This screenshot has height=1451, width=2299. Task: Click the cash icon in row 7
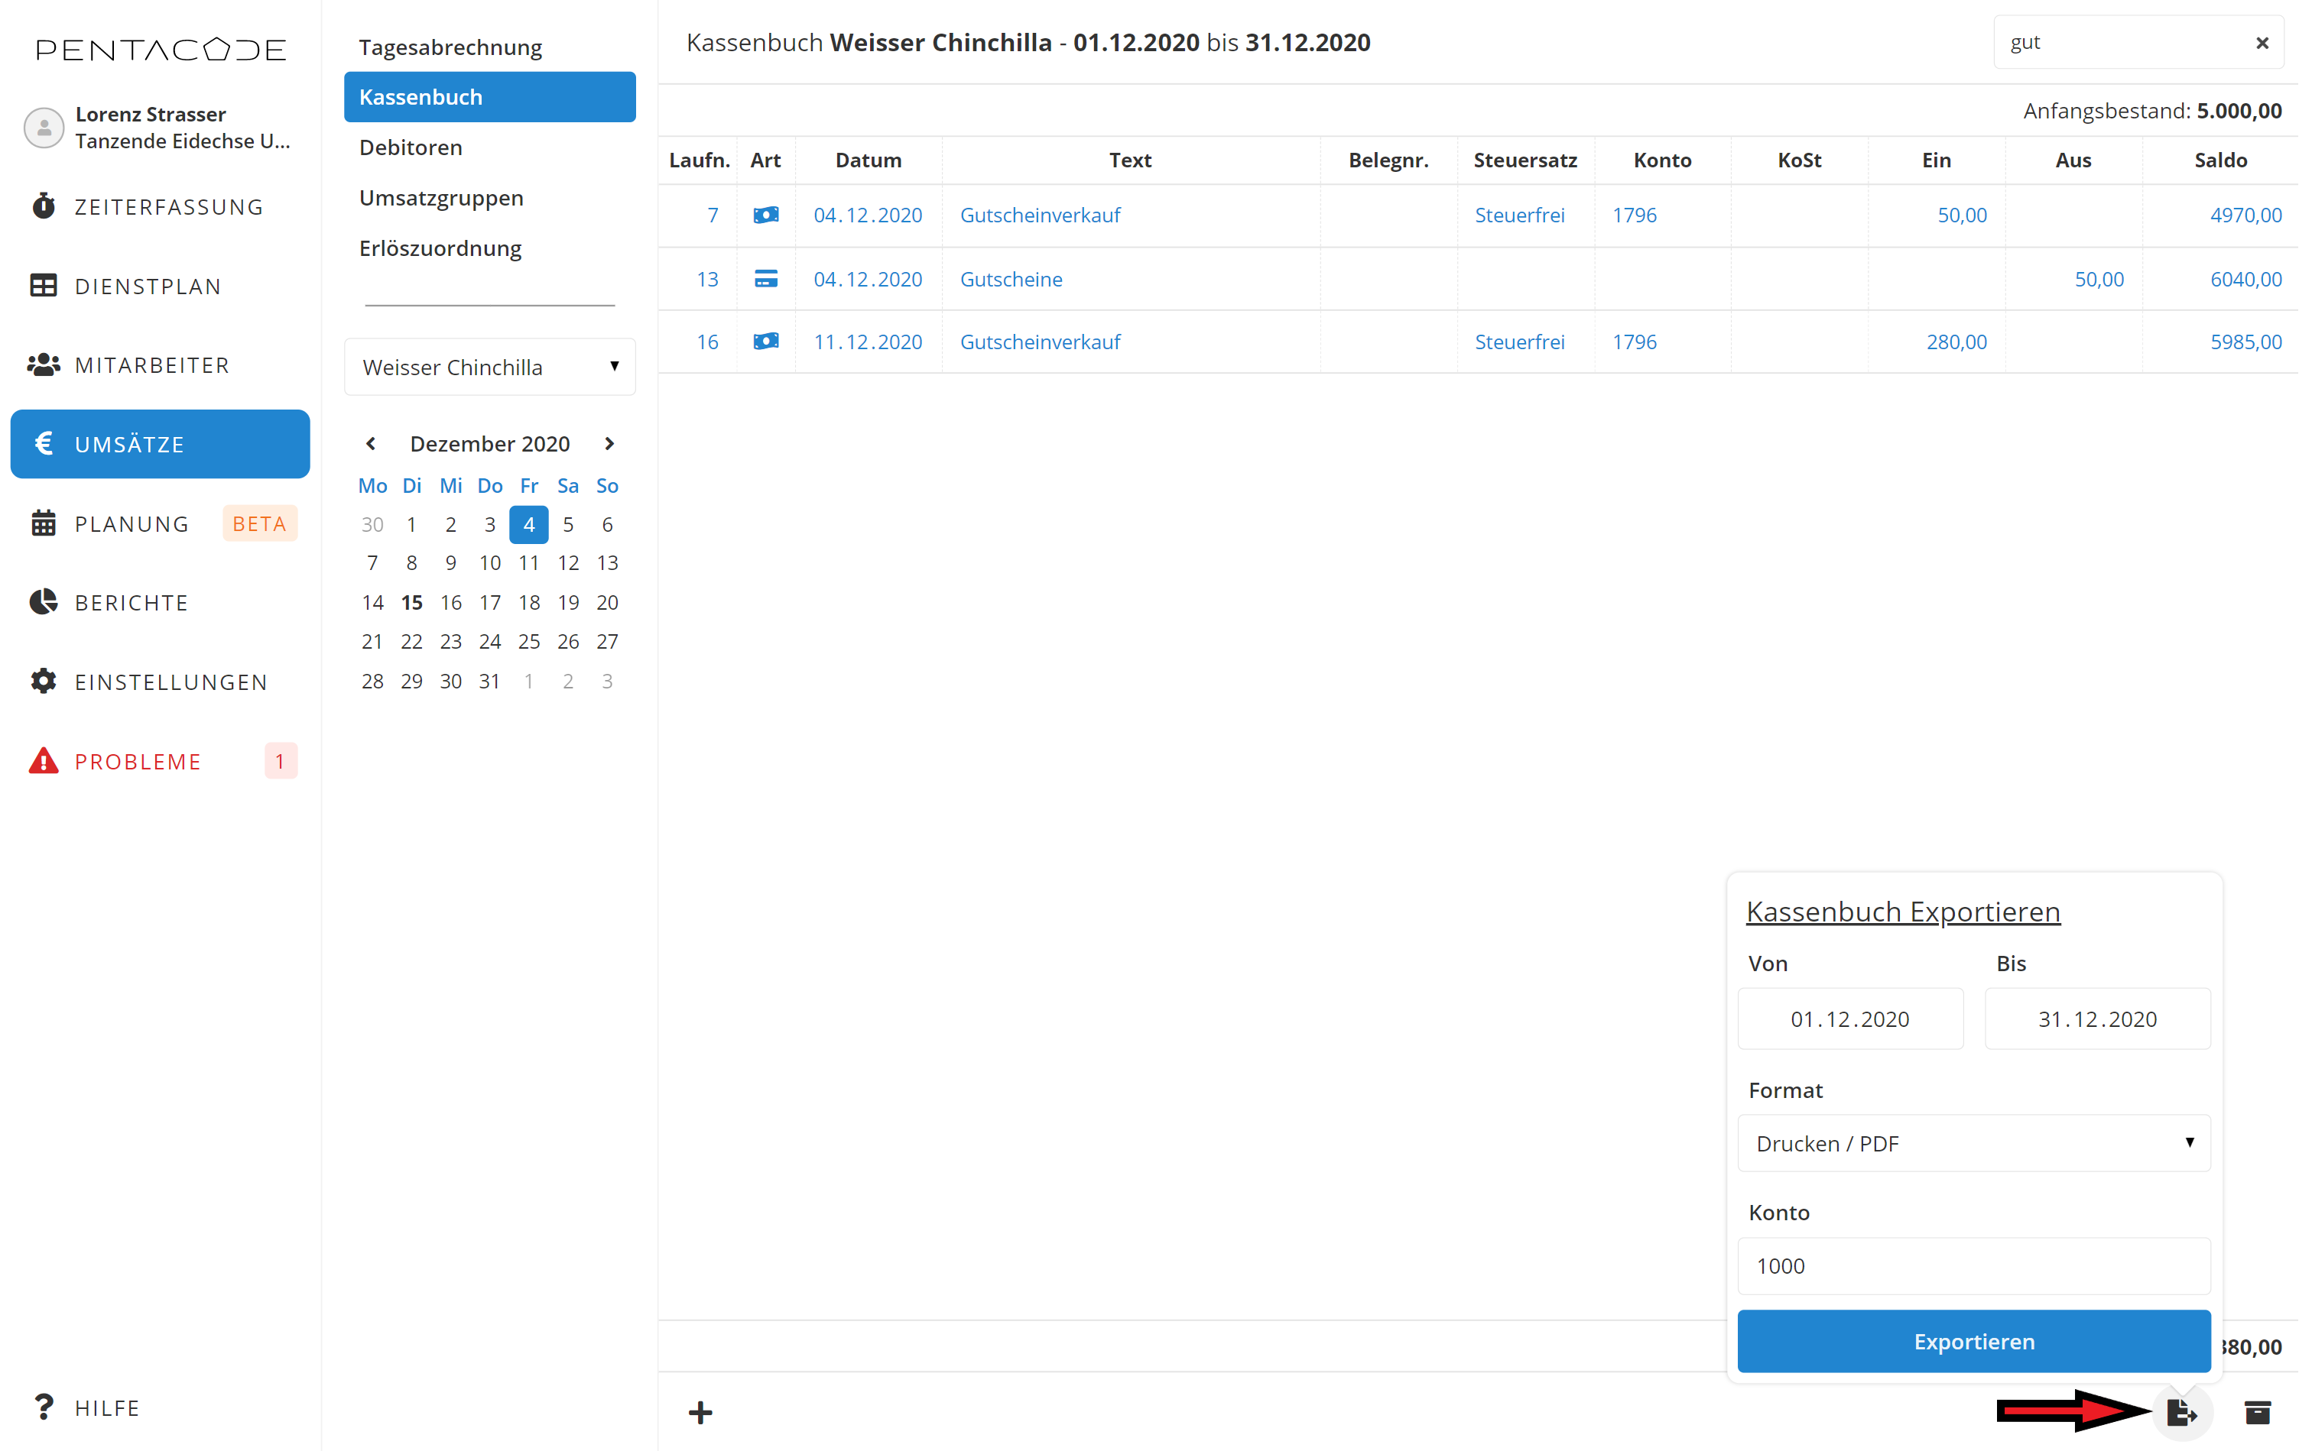[766, 215]
